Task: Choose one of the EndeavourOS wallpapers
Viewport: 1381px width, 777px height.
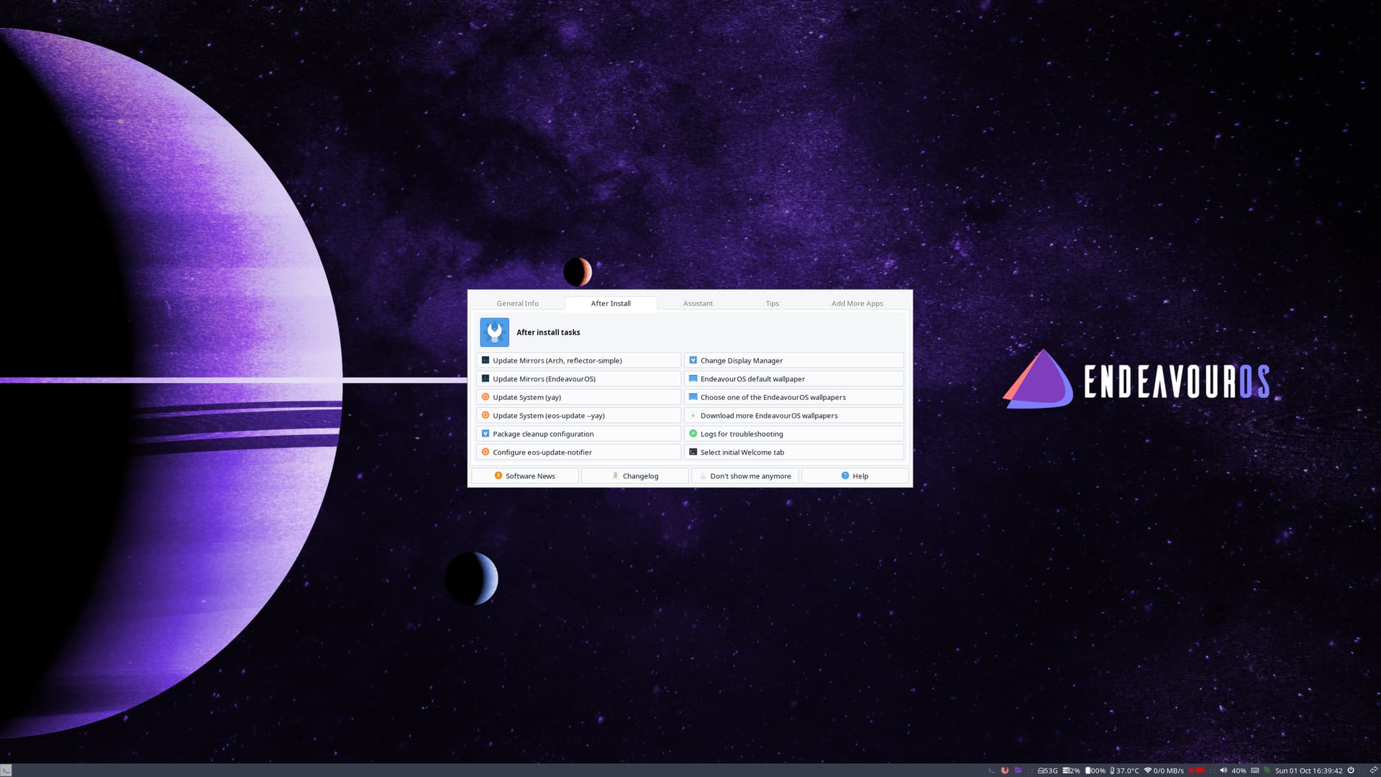Action: 793,397
